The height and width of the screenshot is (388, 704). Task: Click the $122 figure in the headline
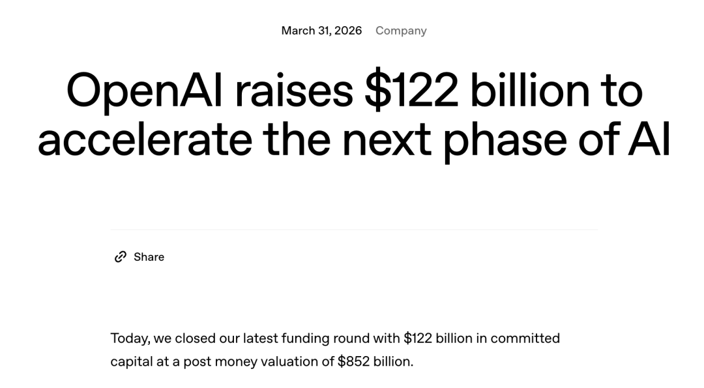[411, 91]
